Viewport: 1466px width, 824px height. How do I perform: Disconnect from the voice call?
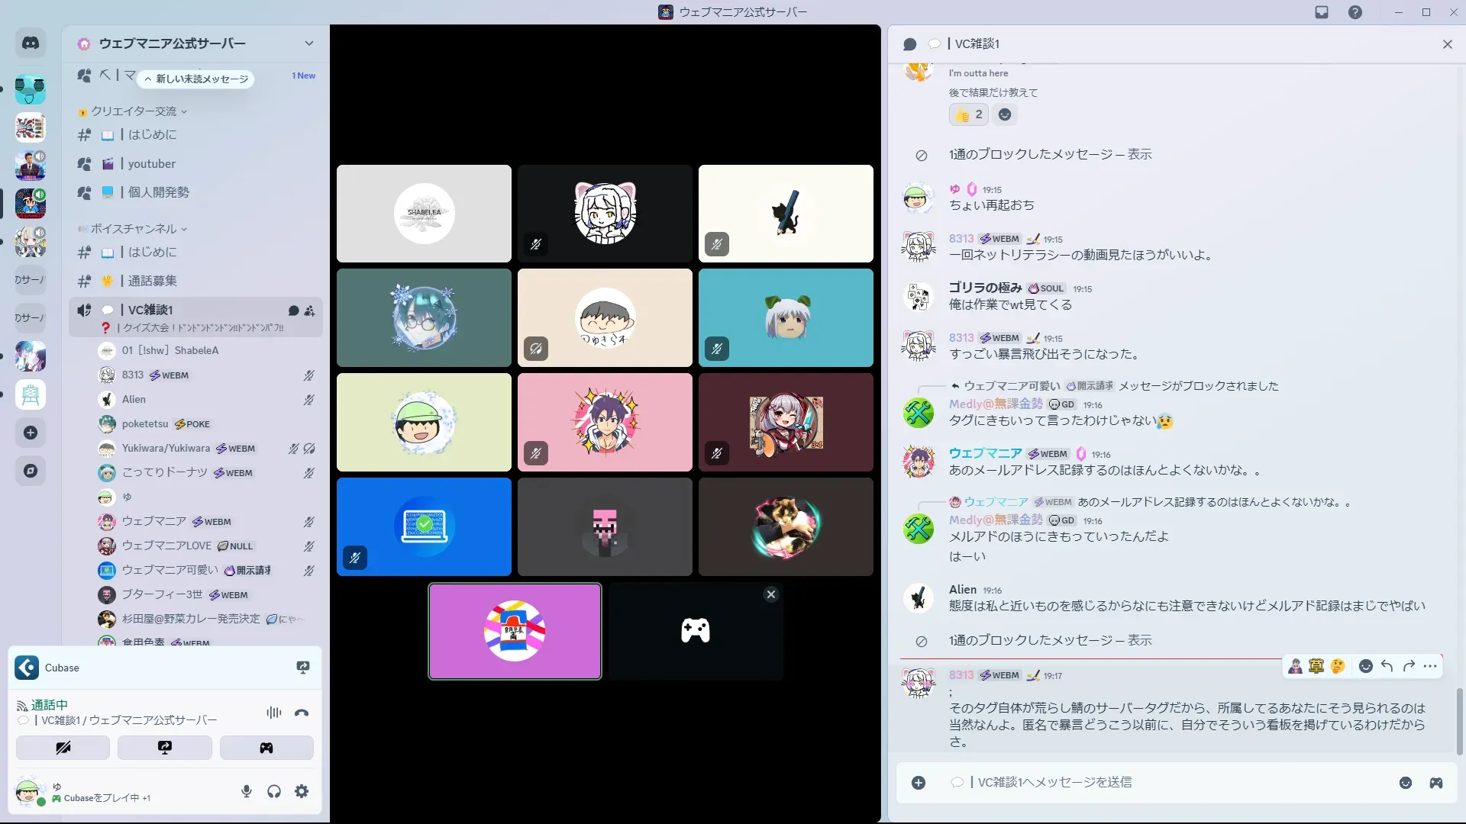[302, 713]
